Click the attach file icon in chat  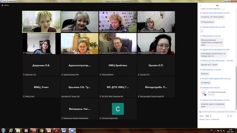pos(228,116)
